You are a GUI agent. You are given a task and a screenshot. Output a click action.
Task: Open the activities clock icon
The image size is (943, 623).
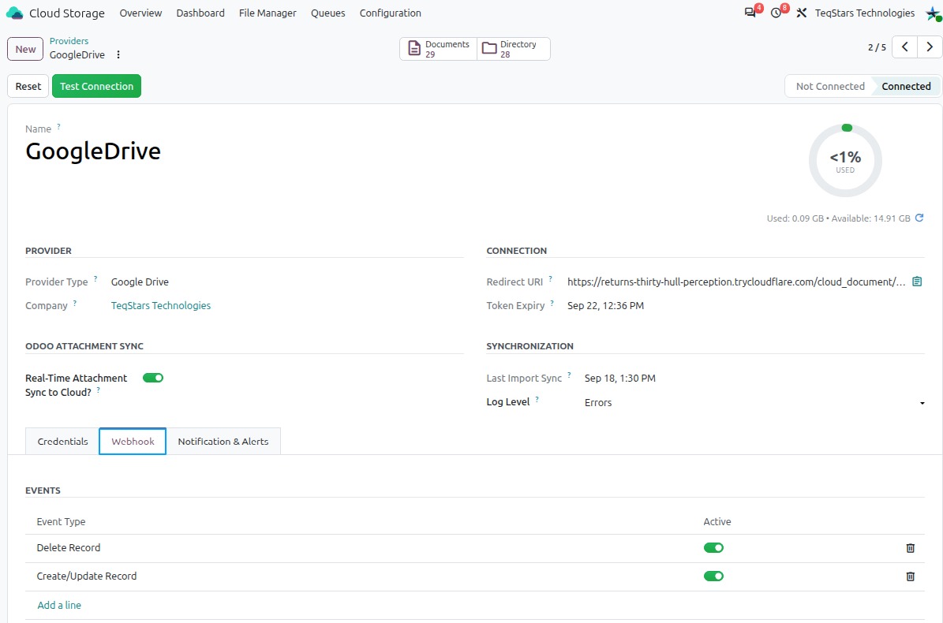(x=776, y=13)
